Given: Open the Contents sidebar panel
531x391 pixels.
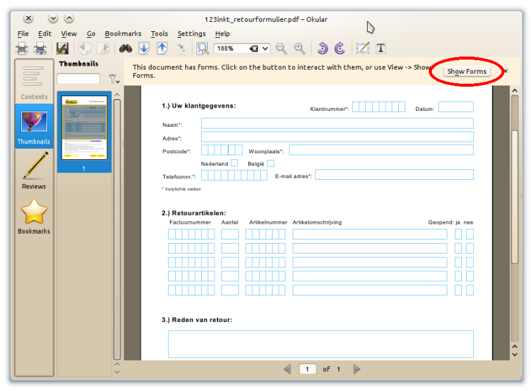Looking at the screenshot, I should (x=34, y=82).
